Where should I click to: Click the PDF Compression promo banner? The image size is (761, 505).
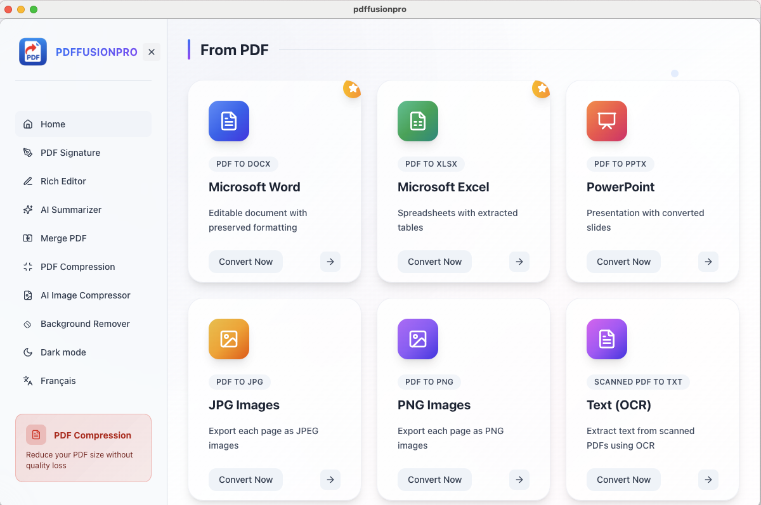click(83, 448)
